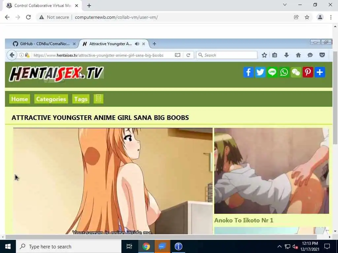
Task: Go to home page in the VM browser
Action: pos(298,55)
